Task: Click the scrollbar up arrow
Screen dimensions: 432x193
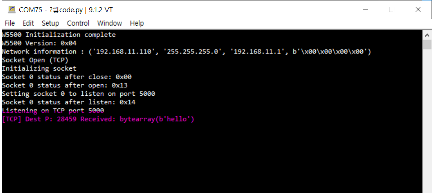Action: [x=428, y=36]
